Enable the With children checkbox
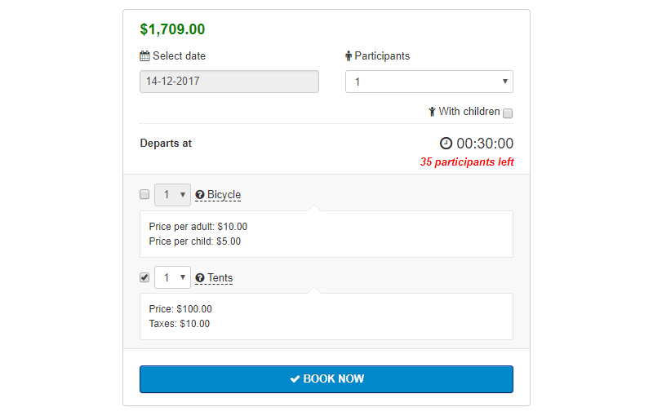This screenshot has height=416, width=653. [x=508, y=113]
